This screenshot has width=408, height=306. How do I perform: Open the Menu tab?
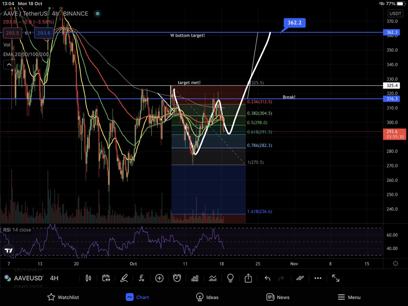(349, 297)
